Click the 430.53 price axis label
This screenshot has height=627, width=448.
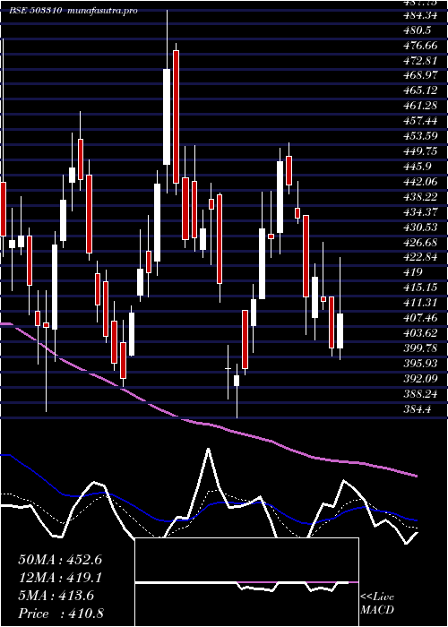[420, 228]
